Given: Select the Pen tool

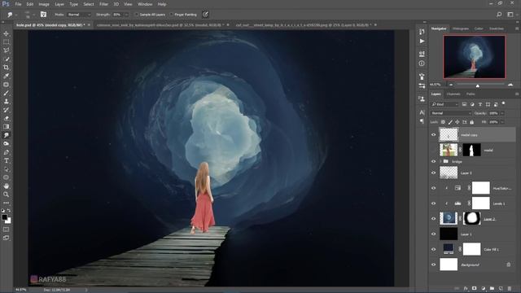Looking at the screenshot, I should tap(6, 152).
